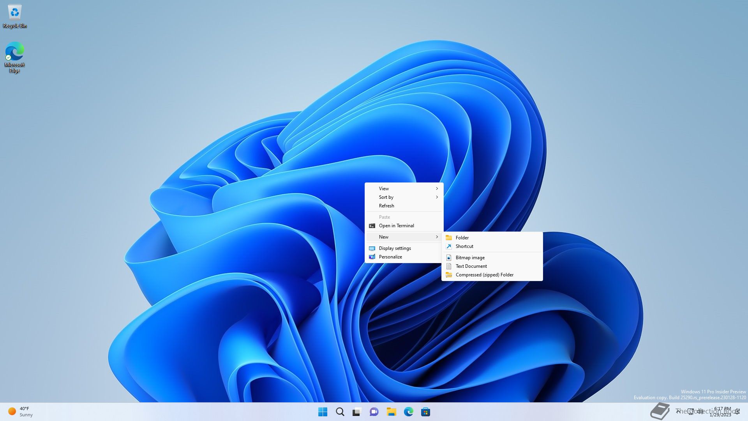Image resolution: width=748 pixels, height=421 pixels.
Task: Create a new Bitmap image
Action: click(x=492, y=258)
